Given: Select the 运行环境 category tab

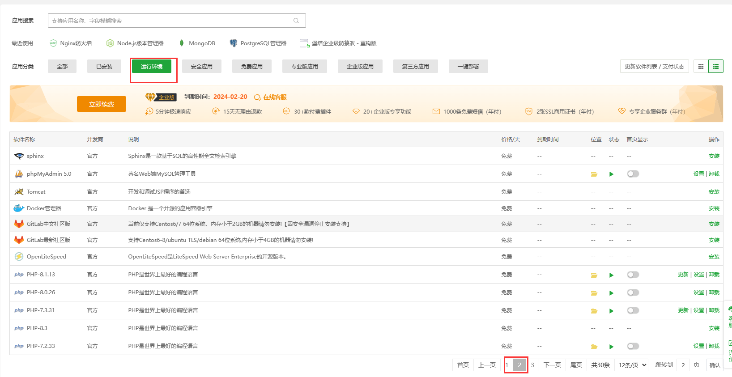Looking at the screenshot, I should coord(152,66).
